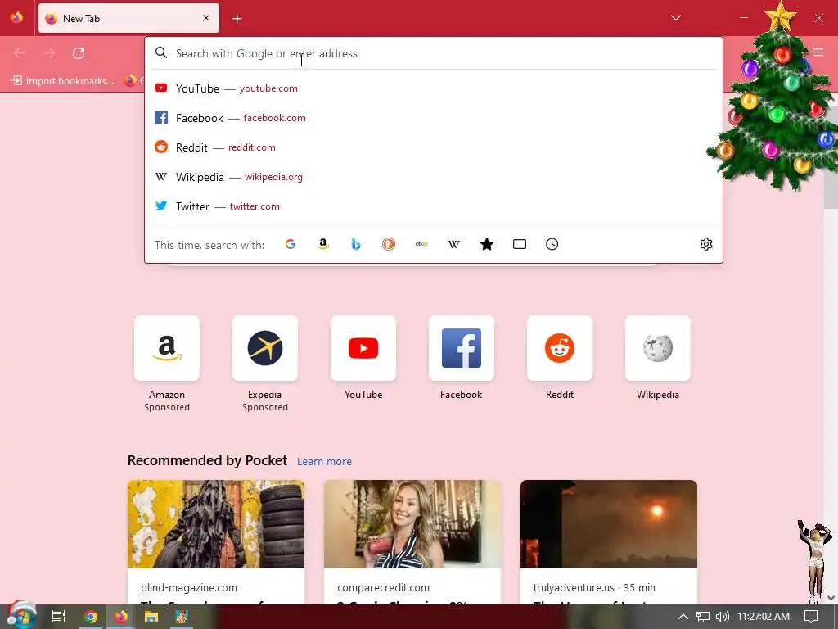Viewport: 838px width, 629px height.
Task: Search this time with eBay icon
Action: click(421, 244)
